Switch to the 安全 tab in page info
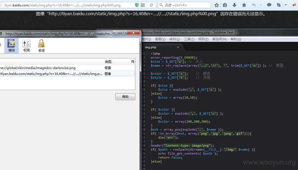This screenshot has width=298, height=170. (x=41, y=46)
